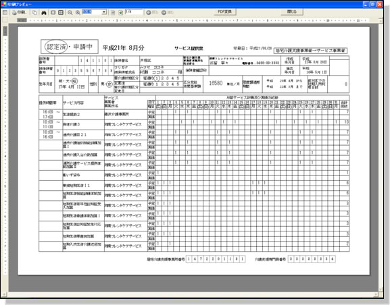
Task: Click the vertical scrollbar down arrow
Action: [381, 289]
